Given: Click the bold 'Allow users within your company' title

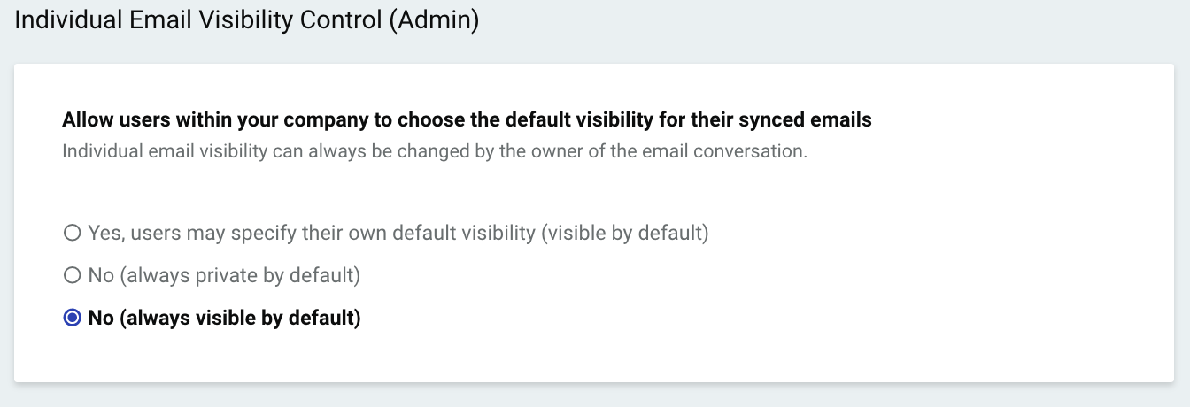Looking at the screenshot, I should (x=467, y=119).
